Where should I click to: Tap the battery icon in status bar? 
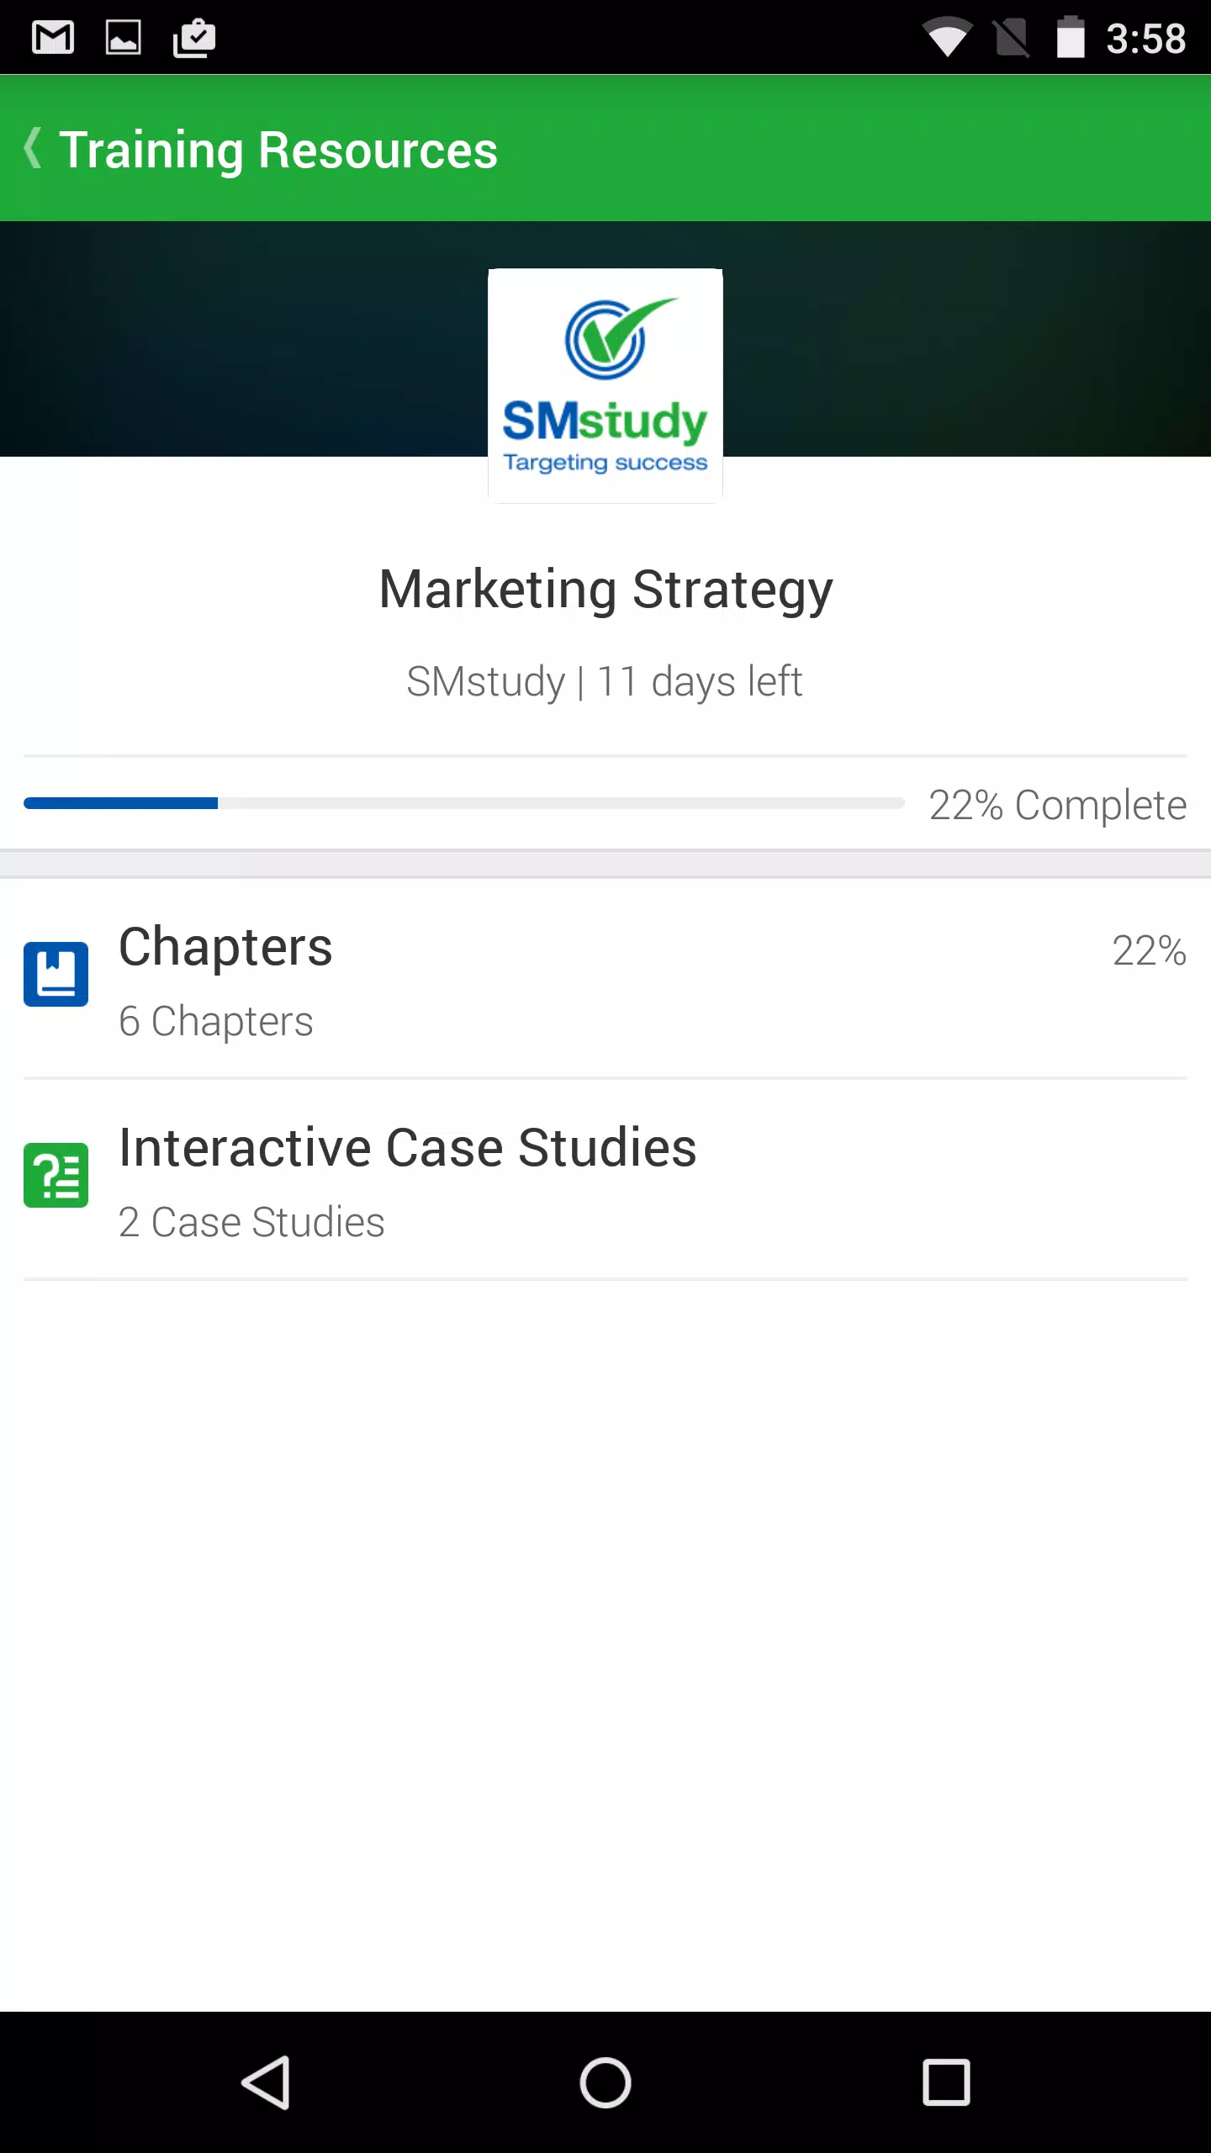tap(1071, 38)
